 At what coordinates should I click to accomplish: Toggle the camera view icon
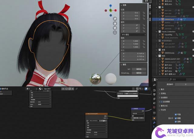click(115, 28)
